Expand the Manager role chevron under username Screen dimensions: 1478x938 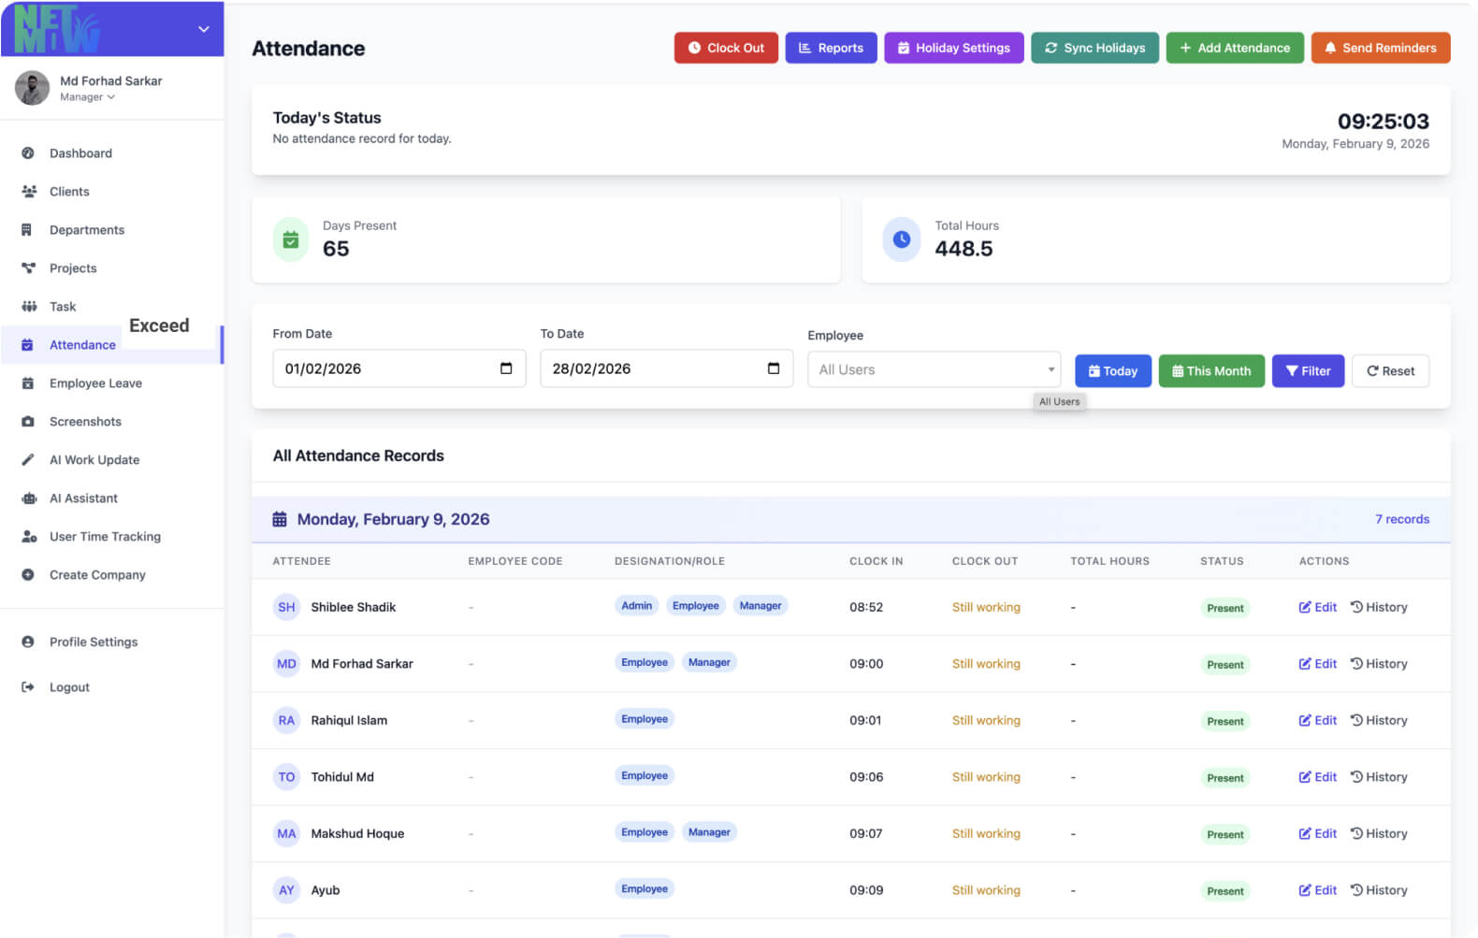(111, 97)
